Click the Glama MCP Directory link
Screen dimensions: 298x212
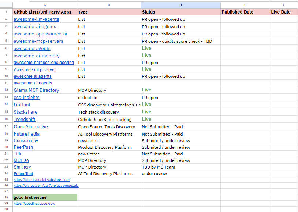pos(36,90)
